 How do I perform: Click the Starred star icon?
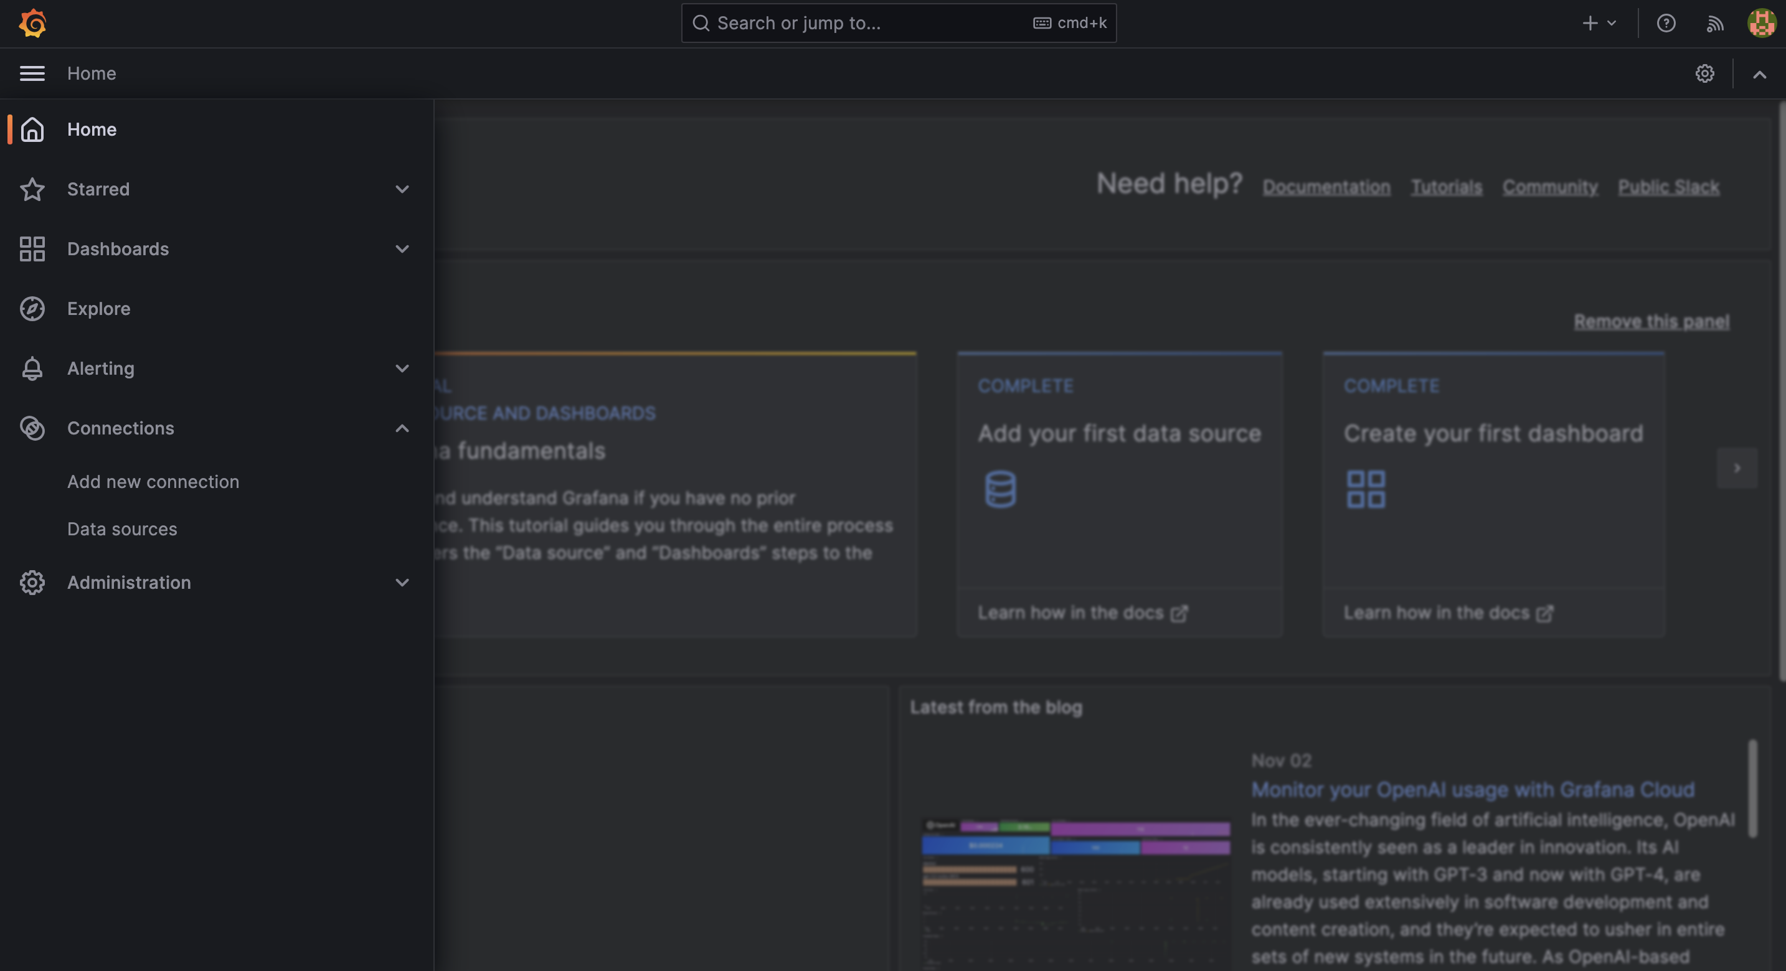(x=32, y=189)
